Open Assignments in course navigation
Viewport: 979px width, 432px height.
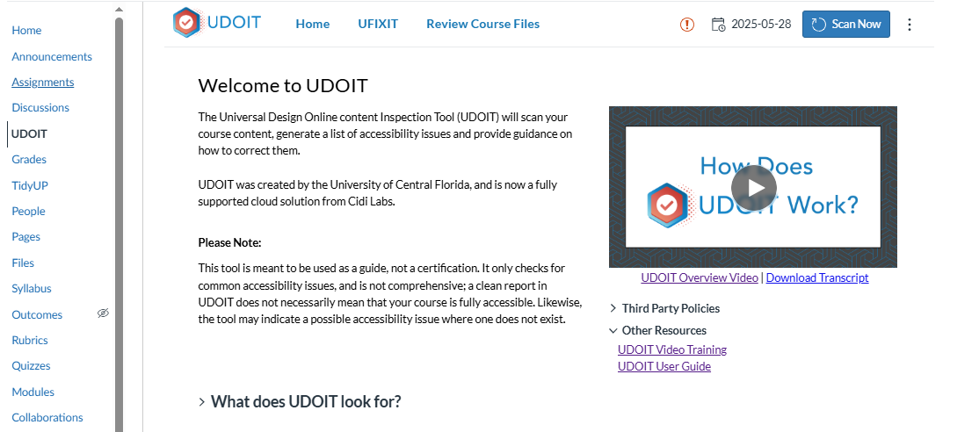(42, 83)
